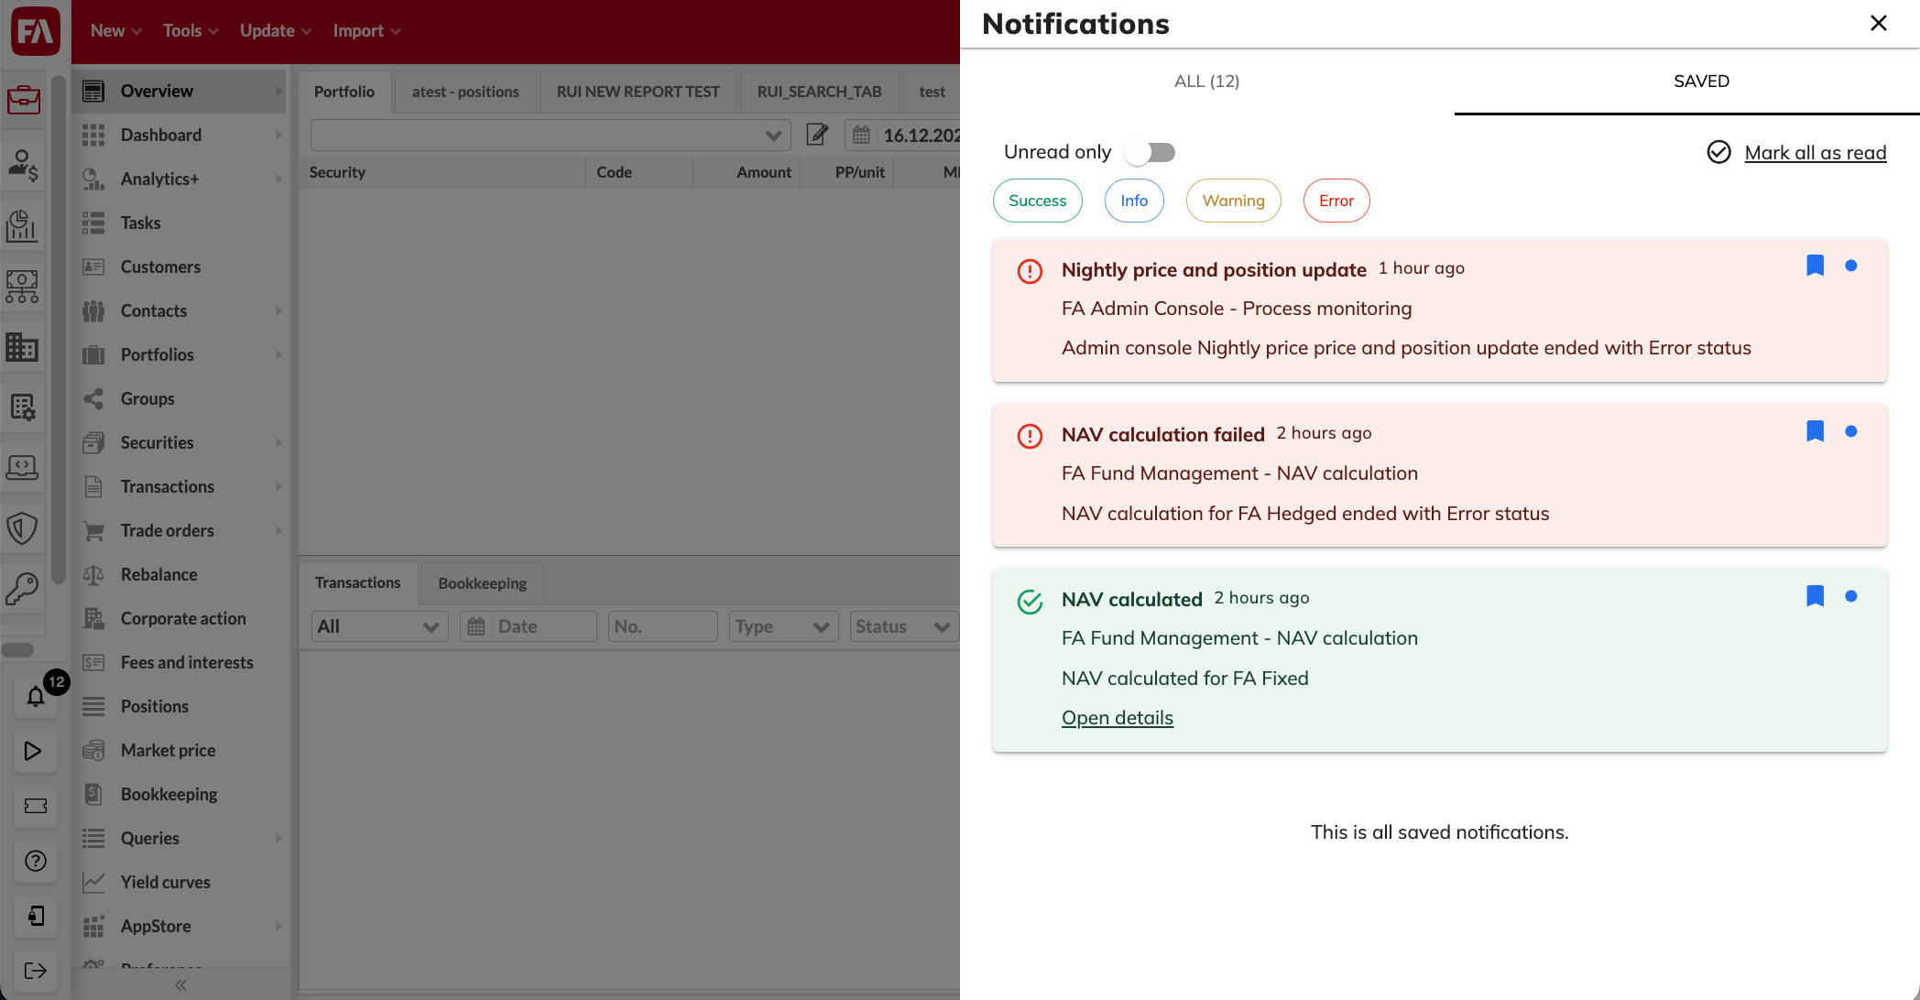Open the NAV calculation failed notification
1920x1000 pixels.
click(1439, 475)
